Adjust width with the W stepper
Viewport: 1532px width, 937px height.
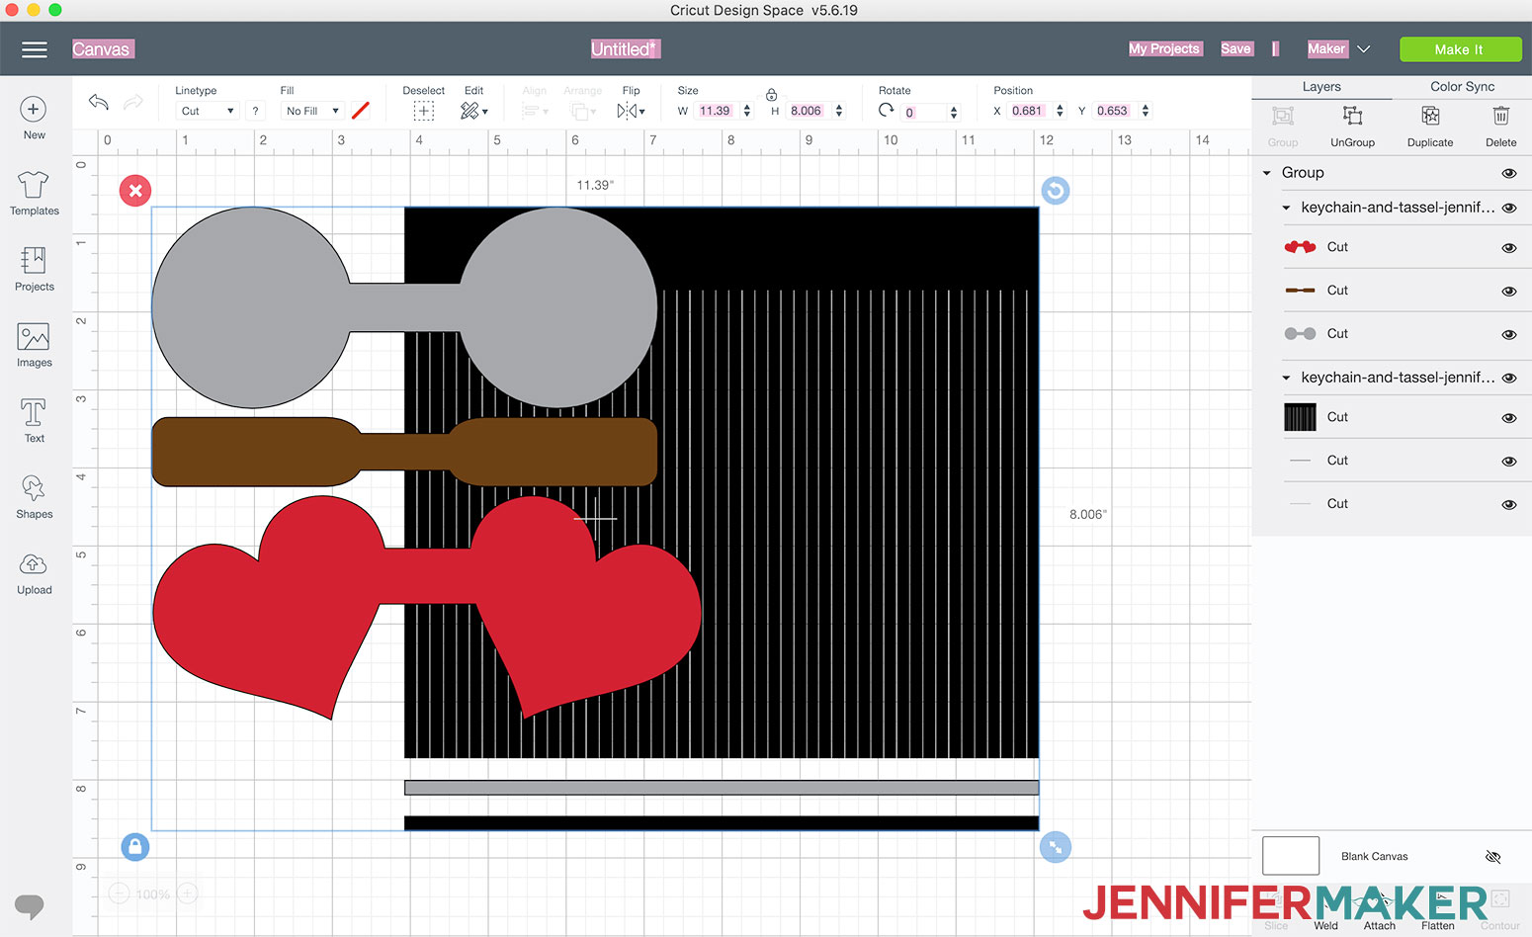[x=746, y=111]
